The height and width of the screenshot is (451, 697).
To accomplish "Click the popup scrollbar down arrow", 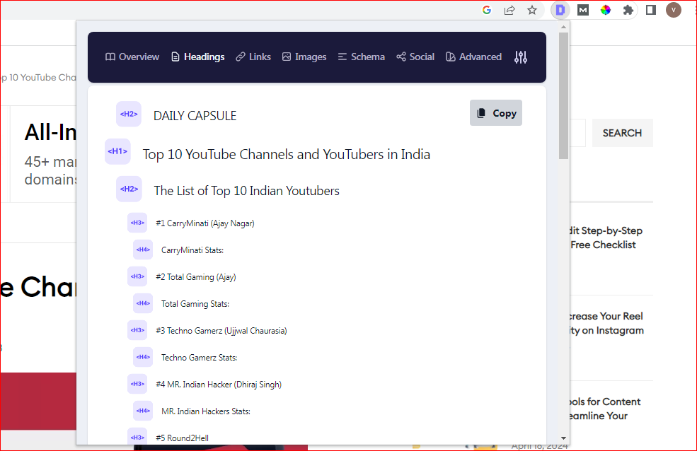I will tap(563, 438).
